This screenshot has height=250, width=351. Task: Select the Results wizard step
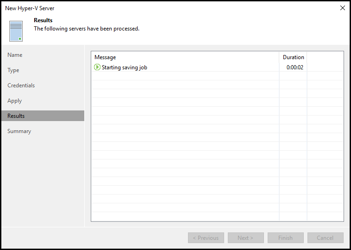pyautogui.click(x=43, y=116)
